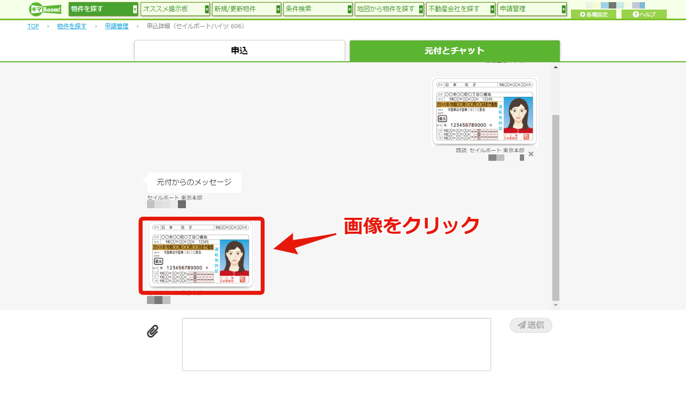Image resolution: width=686 pixels, height=410 pixels.
Task: Click the セイルボート 東京本部 sender name on the left
Action: [x=175, y=198]
